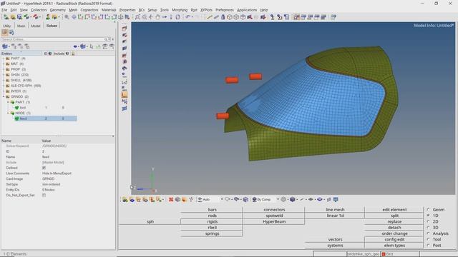The width and height of the screenshot is (458, 257).
Task: Open the bars panel
Action: click(212, 209)
